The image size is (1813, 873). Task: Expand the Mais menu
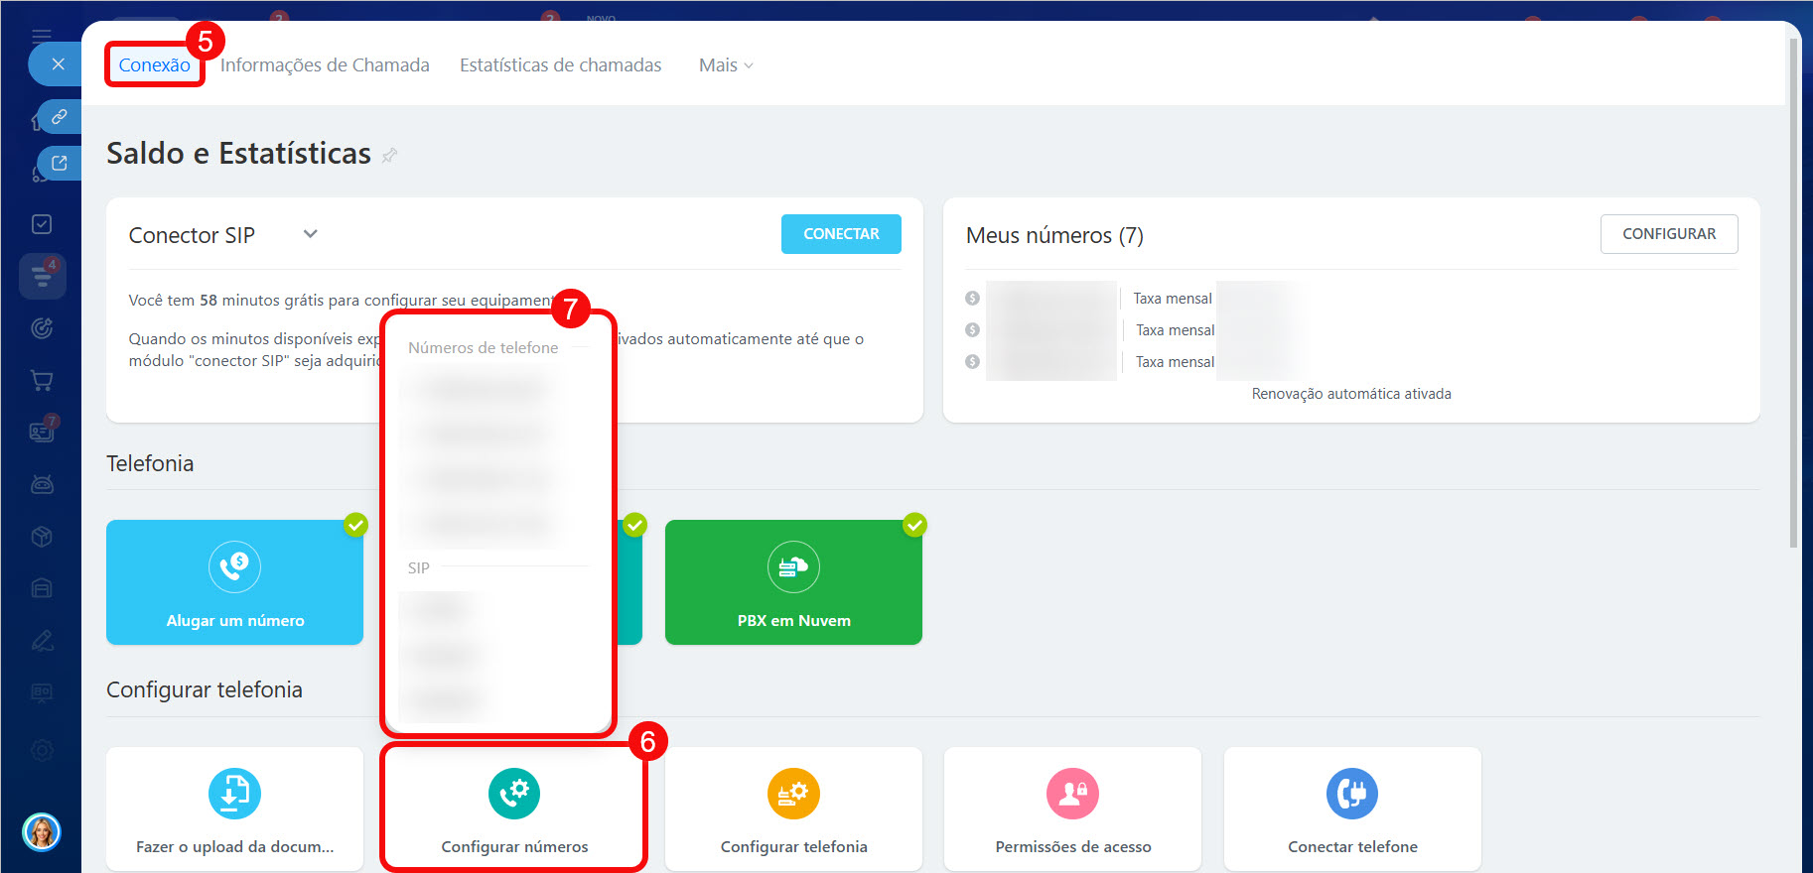click(726, 65)
